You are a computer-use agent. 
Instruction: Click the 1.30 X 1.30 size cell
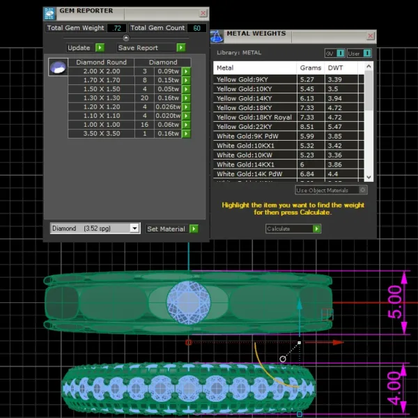[101, 98]
